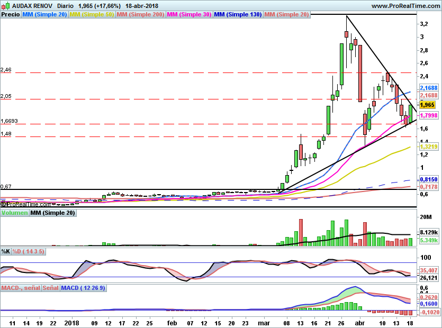Open the %D (14 3 5) settings label
Image resolution: width=442 pixels, height=328 pixels.
coord(29,251)
